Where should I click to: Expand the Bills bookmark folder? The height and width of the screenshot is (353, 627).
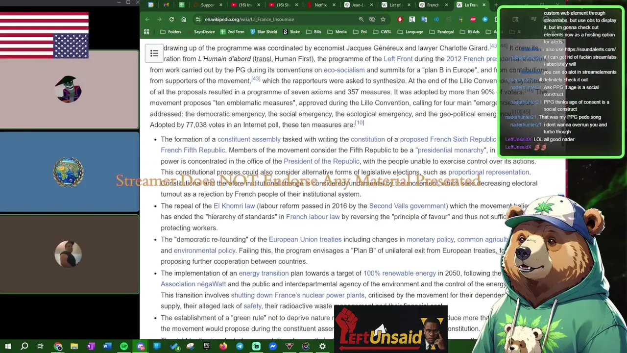pyautogui.click(x=313, y=32)
